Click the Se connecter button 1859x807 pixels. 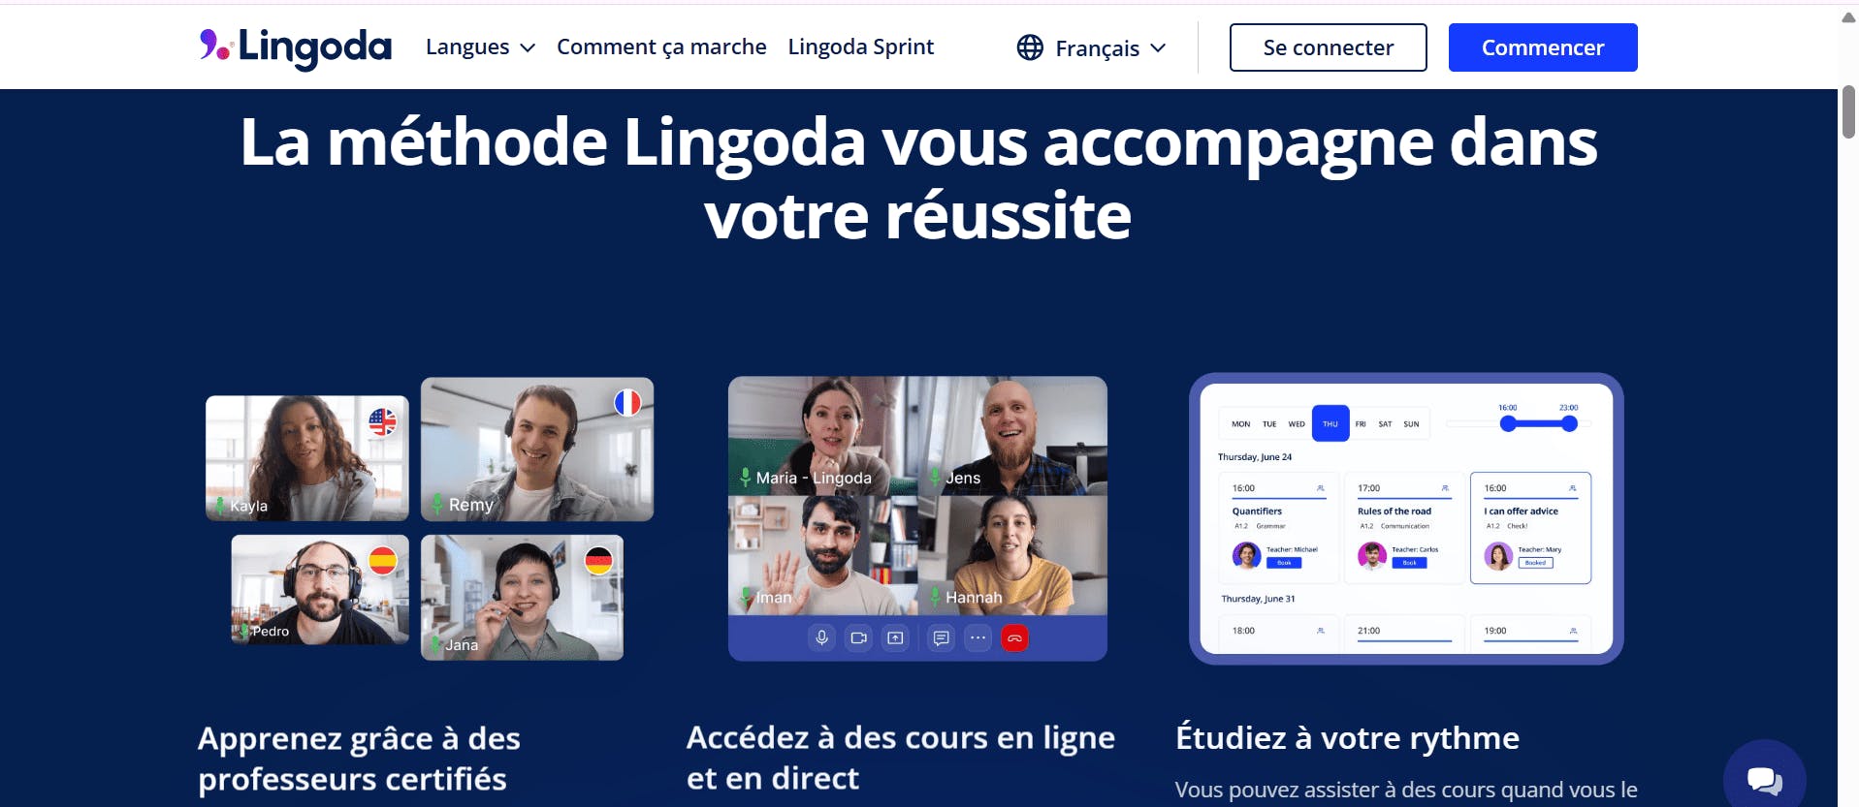click(1328, 47)
